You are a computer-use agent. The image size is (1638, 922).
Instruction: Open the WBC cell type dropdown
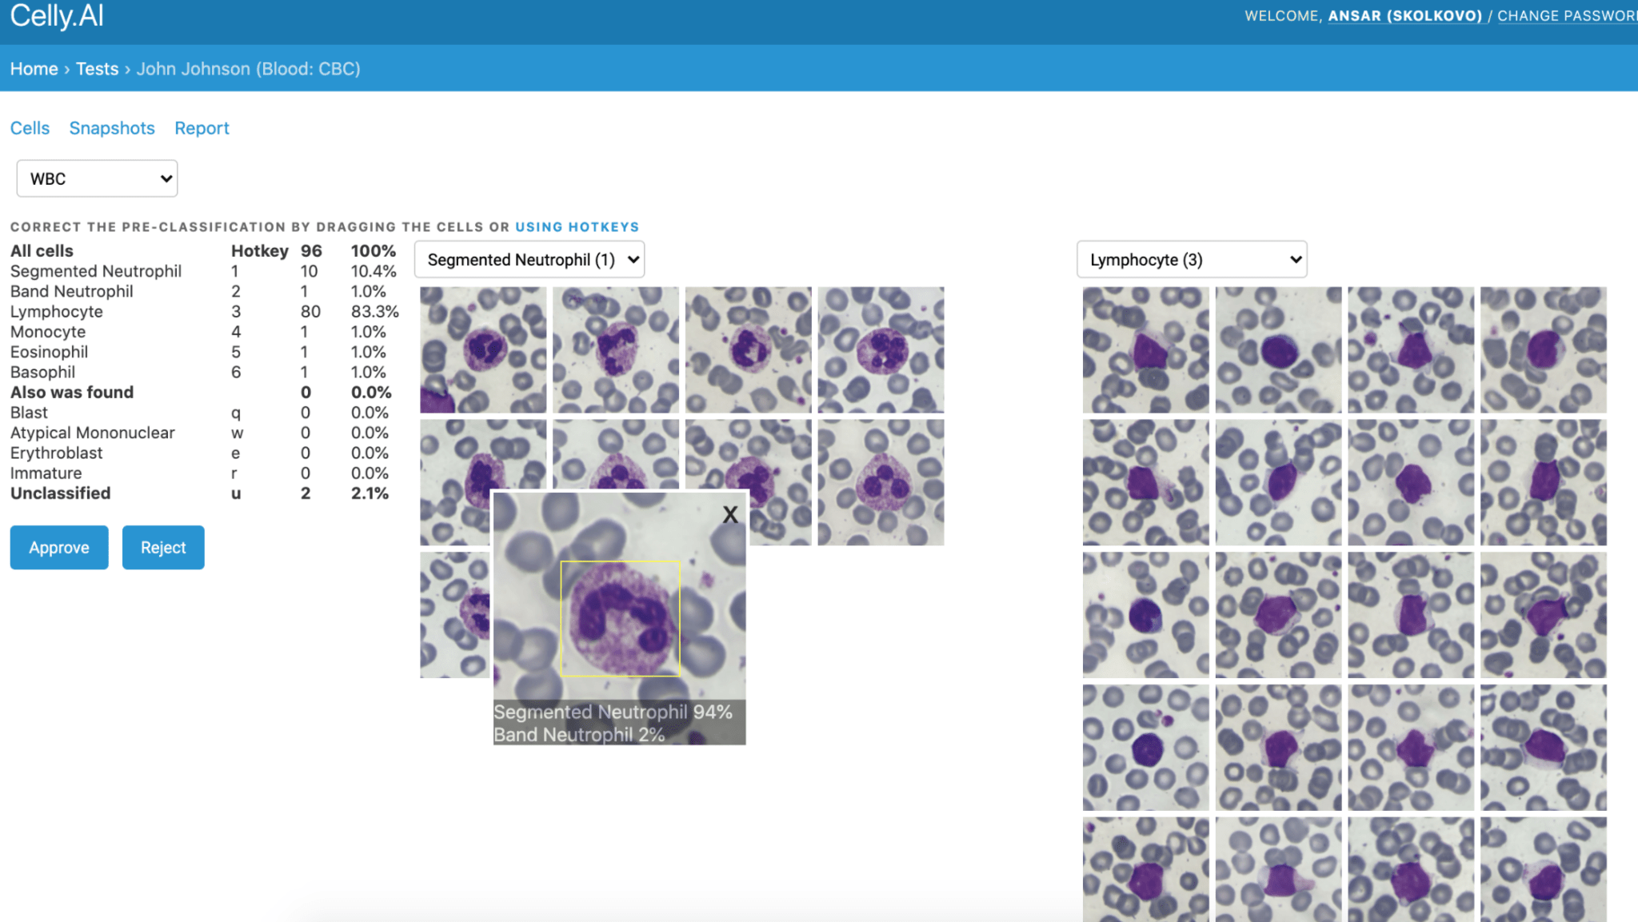coord(97,178)
